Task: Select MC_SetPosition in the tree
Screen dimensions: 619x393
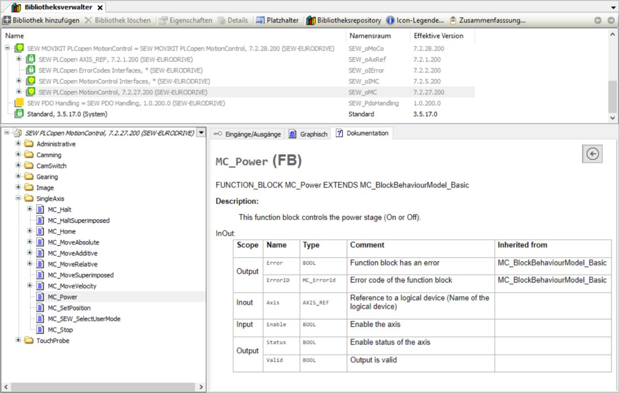Action: pos(69,308)
